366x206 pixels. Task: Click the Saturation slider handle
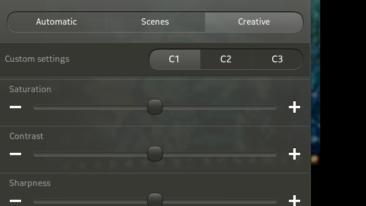(x=155, y=107)
